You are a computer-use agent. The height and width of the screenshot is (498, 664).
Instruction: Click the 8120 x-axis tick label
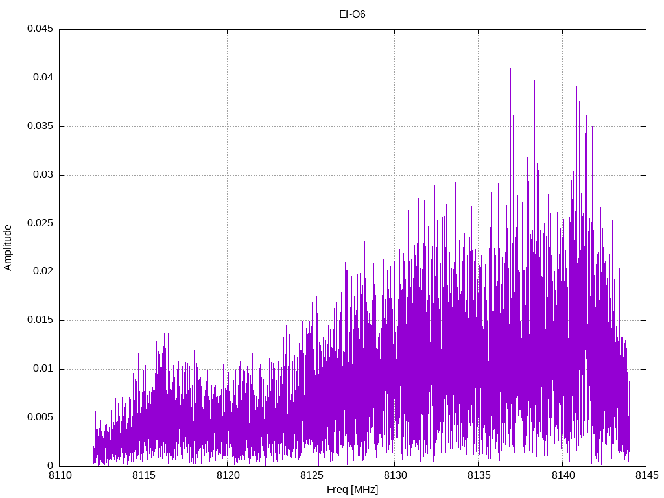(228, 475)
